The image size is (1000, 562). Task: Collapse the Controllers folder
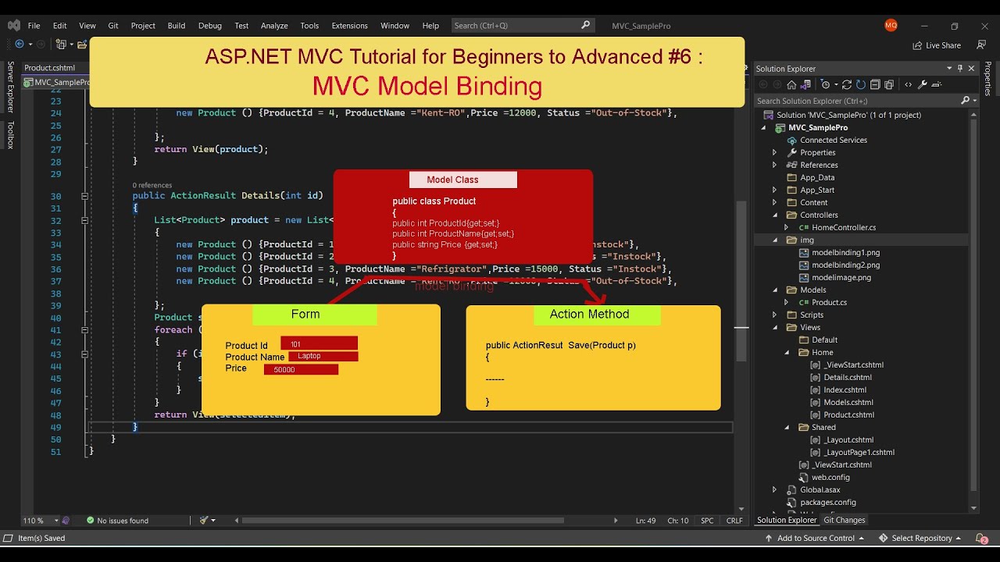774,215
